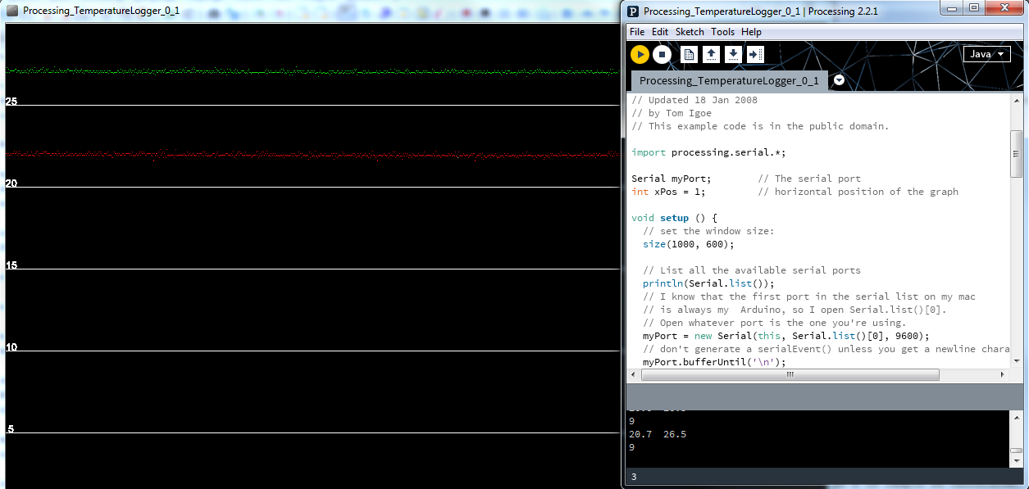This screenshot has width=1029, height=489.
Task: Click the editor scrollbar down arrow
Action: coord(1017,360)
